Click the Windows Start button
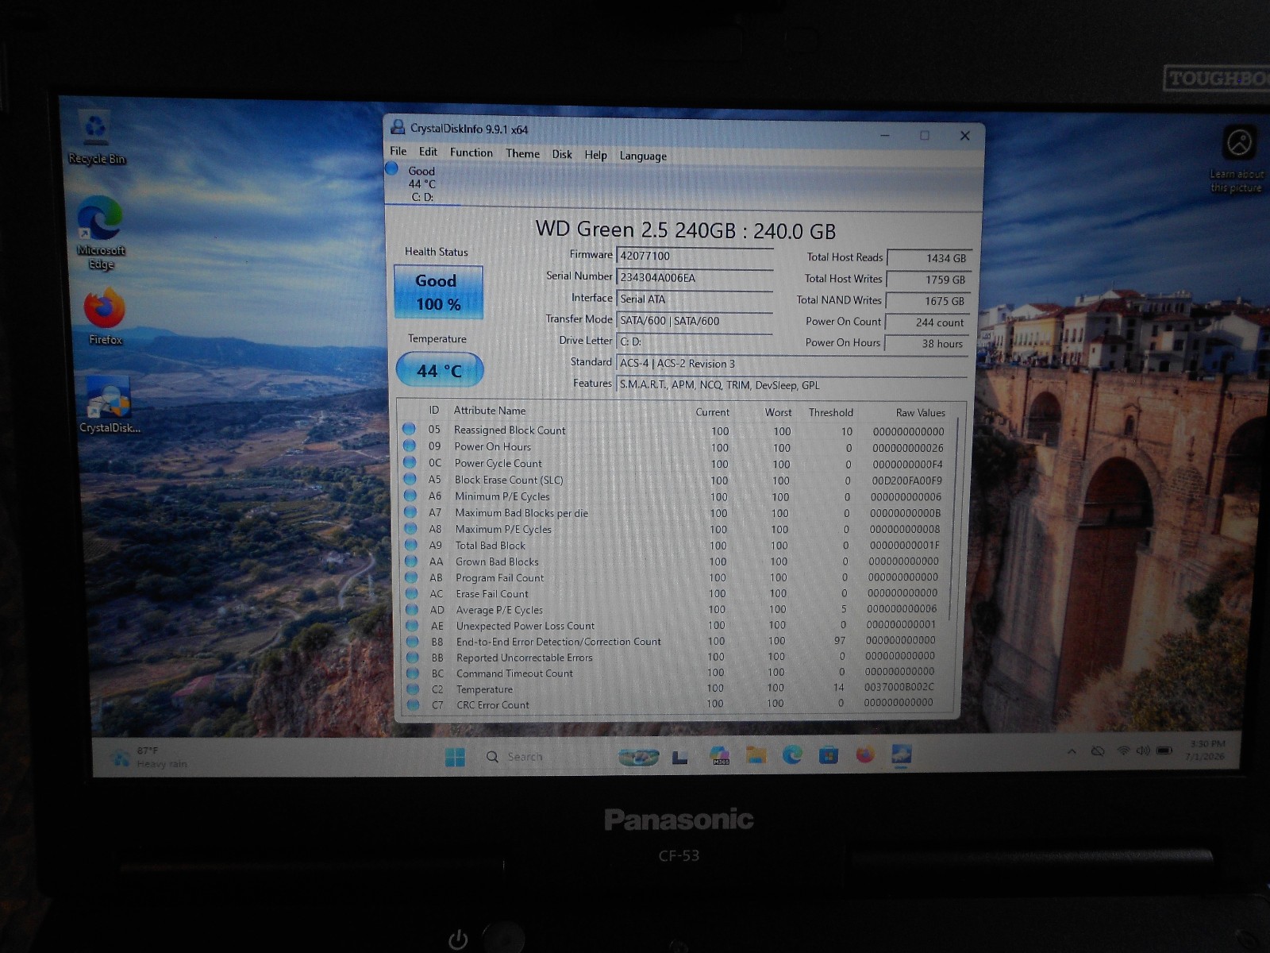1270x953 pixels. point(455,757)
